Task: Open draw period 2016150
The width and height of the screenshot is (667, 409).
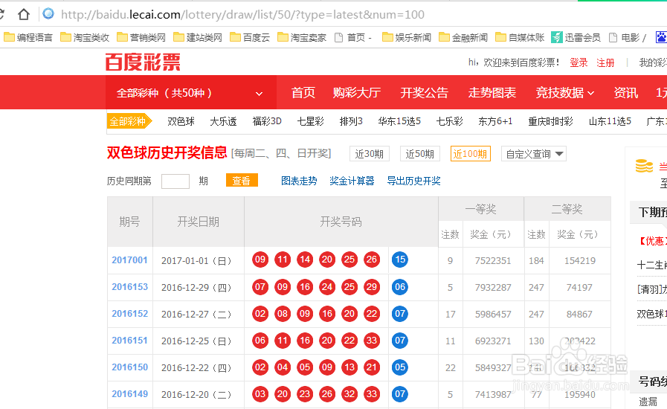Action: [x=129, y=367]
